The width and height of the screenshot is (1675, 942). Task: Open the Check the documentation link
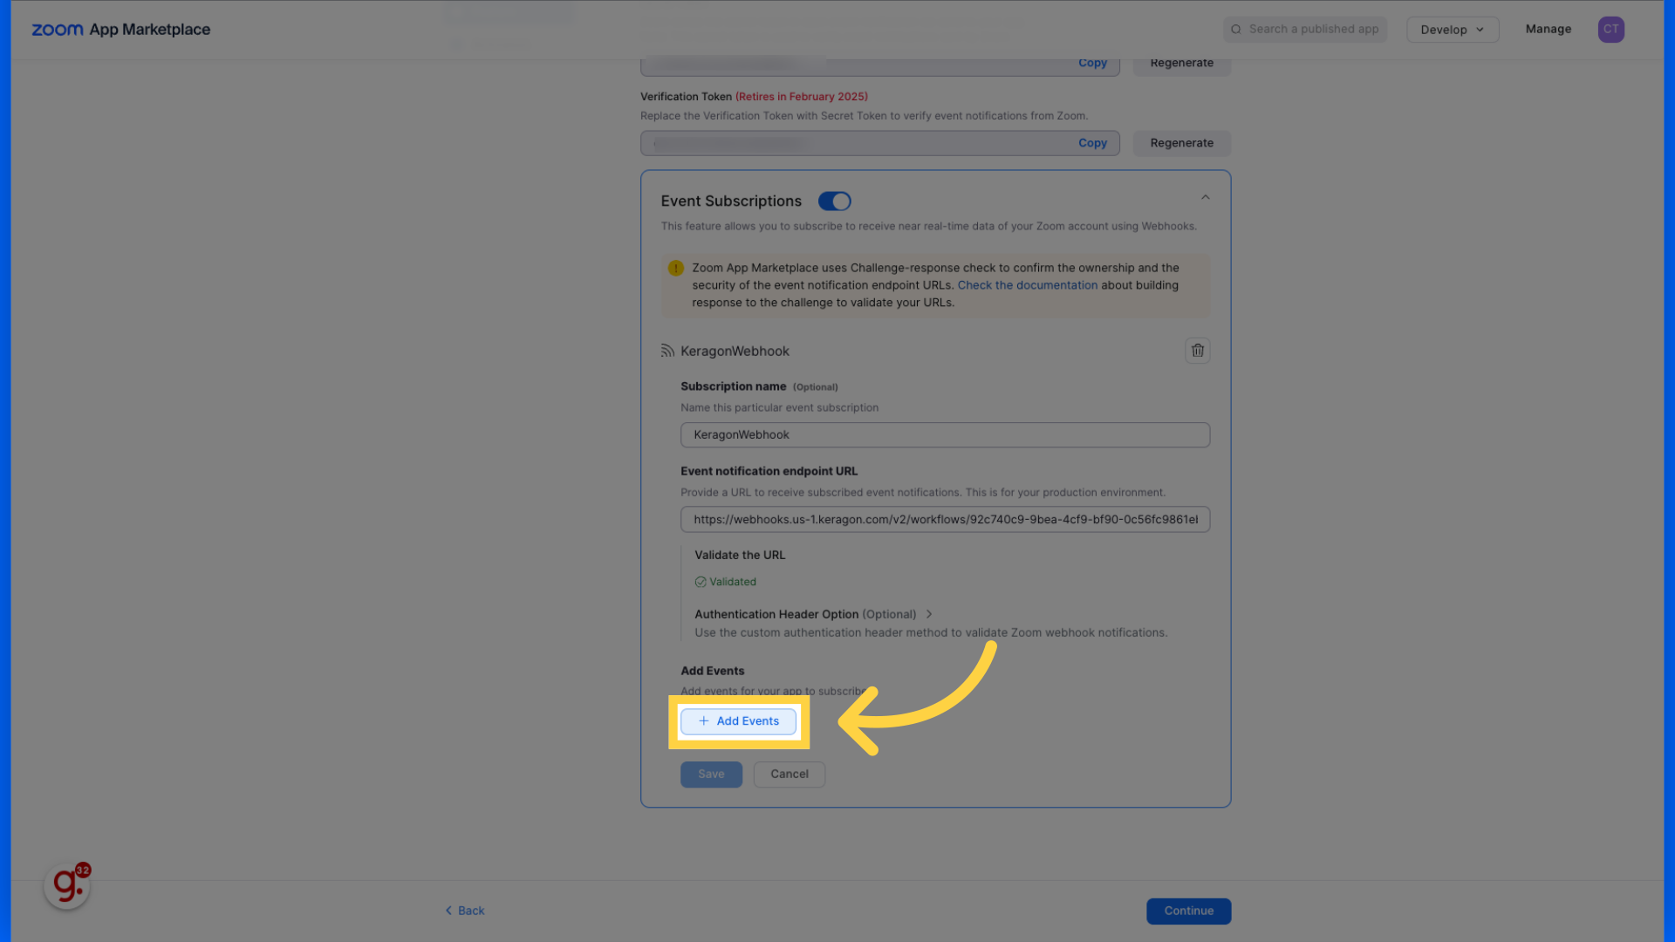point(1028,285)
